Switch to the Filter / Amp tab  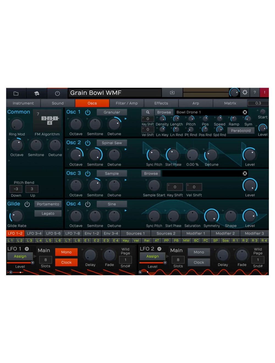click(x=127, y=103)
